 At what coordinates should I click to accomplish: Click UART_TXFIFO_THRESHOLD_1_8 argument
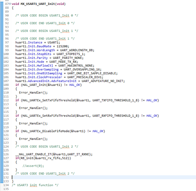115,100
